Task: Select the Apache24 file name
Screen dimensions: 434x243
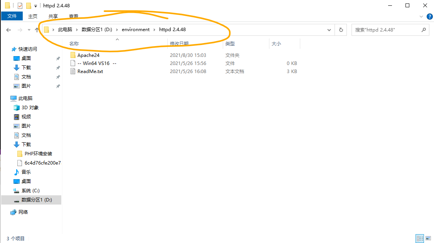Action: [88, 55]
